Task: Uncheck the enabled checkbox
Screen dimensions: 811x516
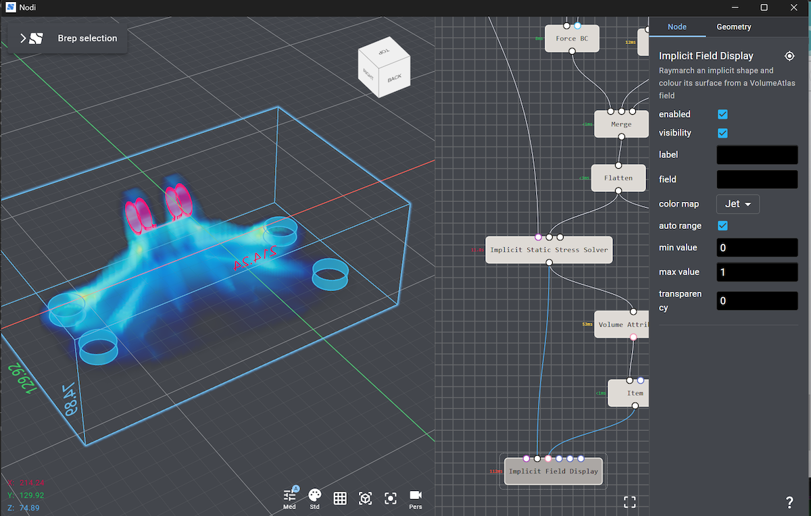Action: [x=722, y=114]
